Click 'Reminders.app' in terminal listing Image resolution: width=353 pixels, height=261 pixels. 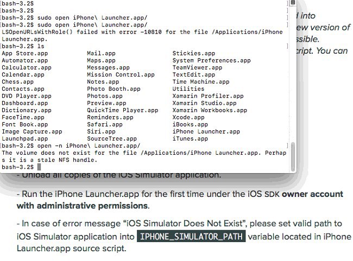tap(110, 117)
